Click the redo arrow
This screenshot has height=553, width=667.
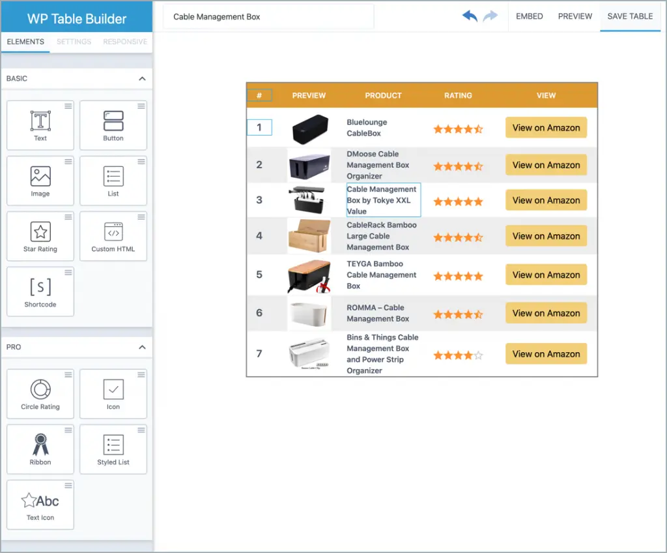point(490,16)
